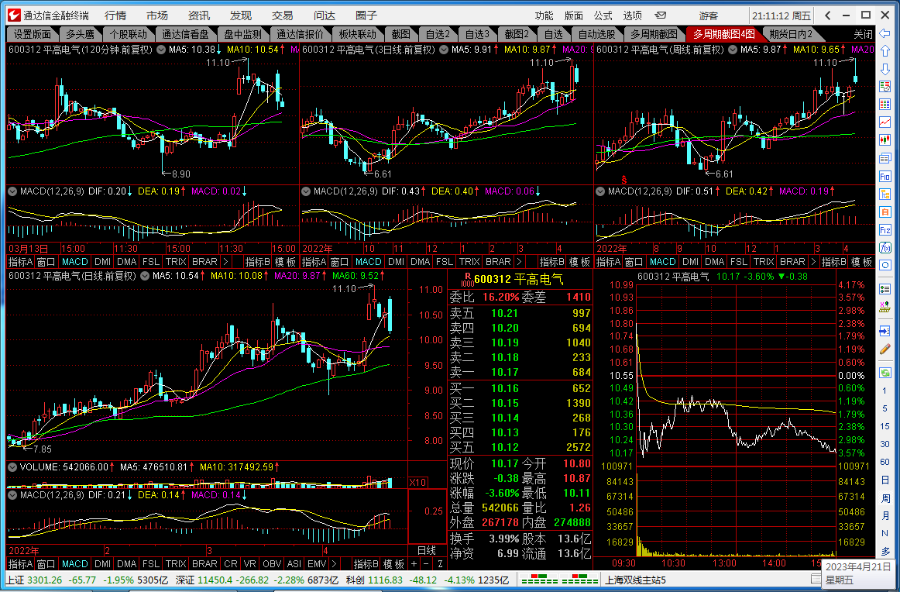The image size is (900, 592).
Task: Open the colored quote grid icon
Action: pyautogui.click(x=885, y=105)
